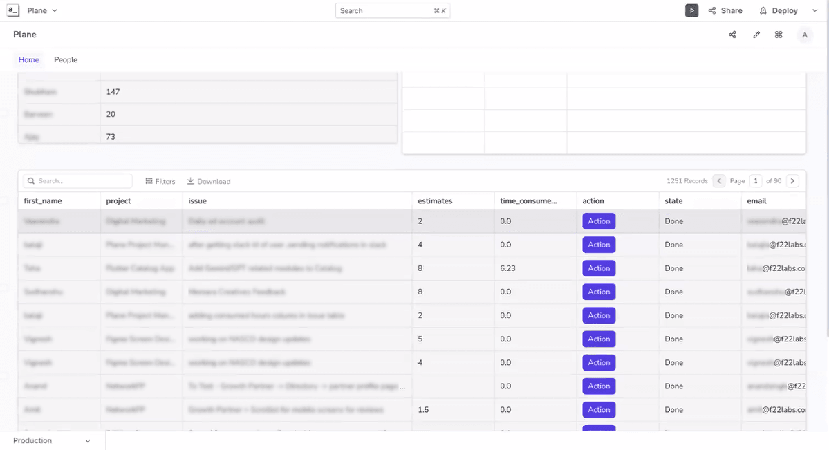Open the apps grid icon

point(779,35)
